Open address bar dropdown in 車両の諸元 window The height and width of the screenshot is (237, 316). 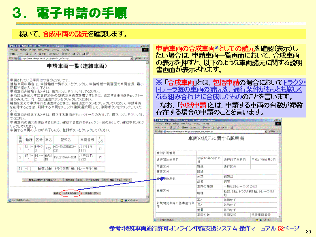[265, 131]
